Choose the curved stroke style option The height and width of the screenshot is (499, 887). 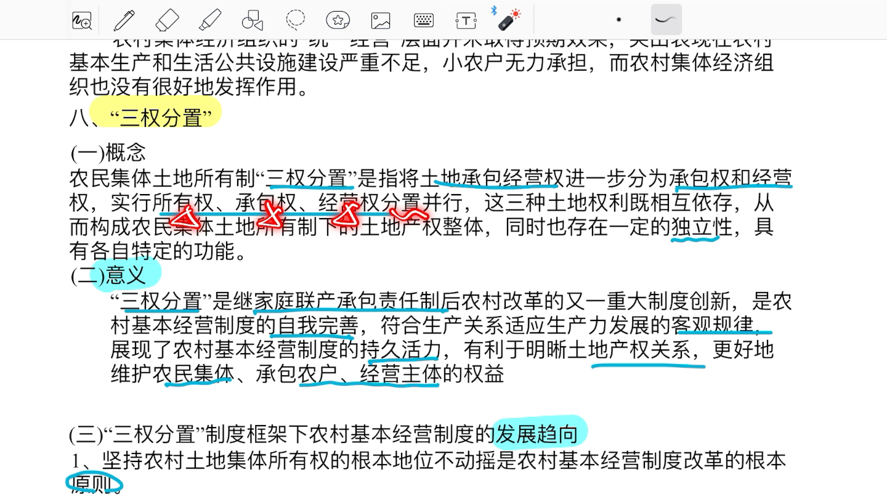pos(666,20)
